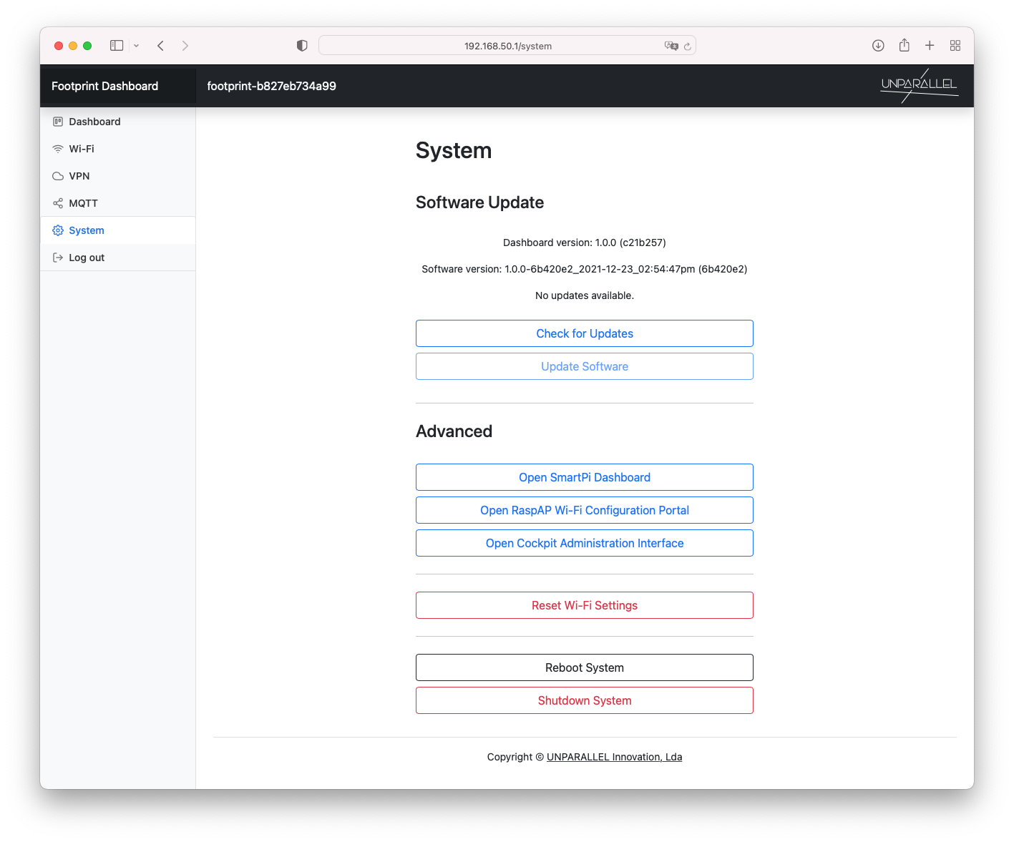The width and height of the screenshot is (1014, 842).
Task: Click Check for Updates button
Action: tap(585, 333)
